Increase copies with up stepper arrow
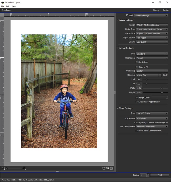This screenshot has width=171, height=182. coord(148,174)
